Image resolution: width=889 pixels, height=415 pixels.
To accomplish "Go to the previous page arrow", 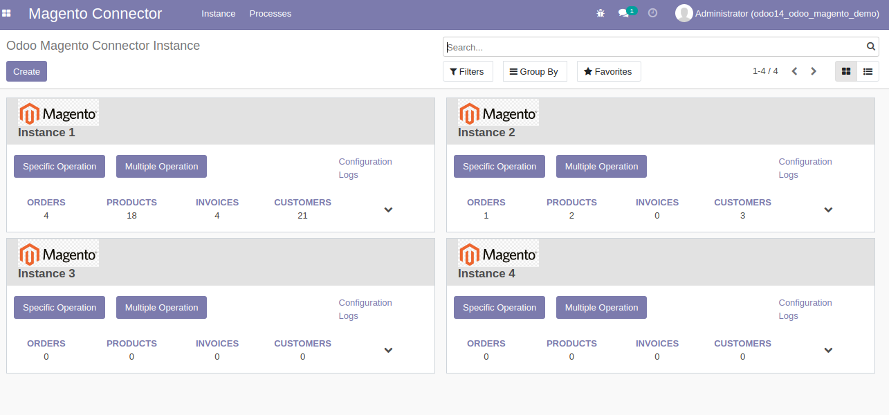I will tap(794, 71).
